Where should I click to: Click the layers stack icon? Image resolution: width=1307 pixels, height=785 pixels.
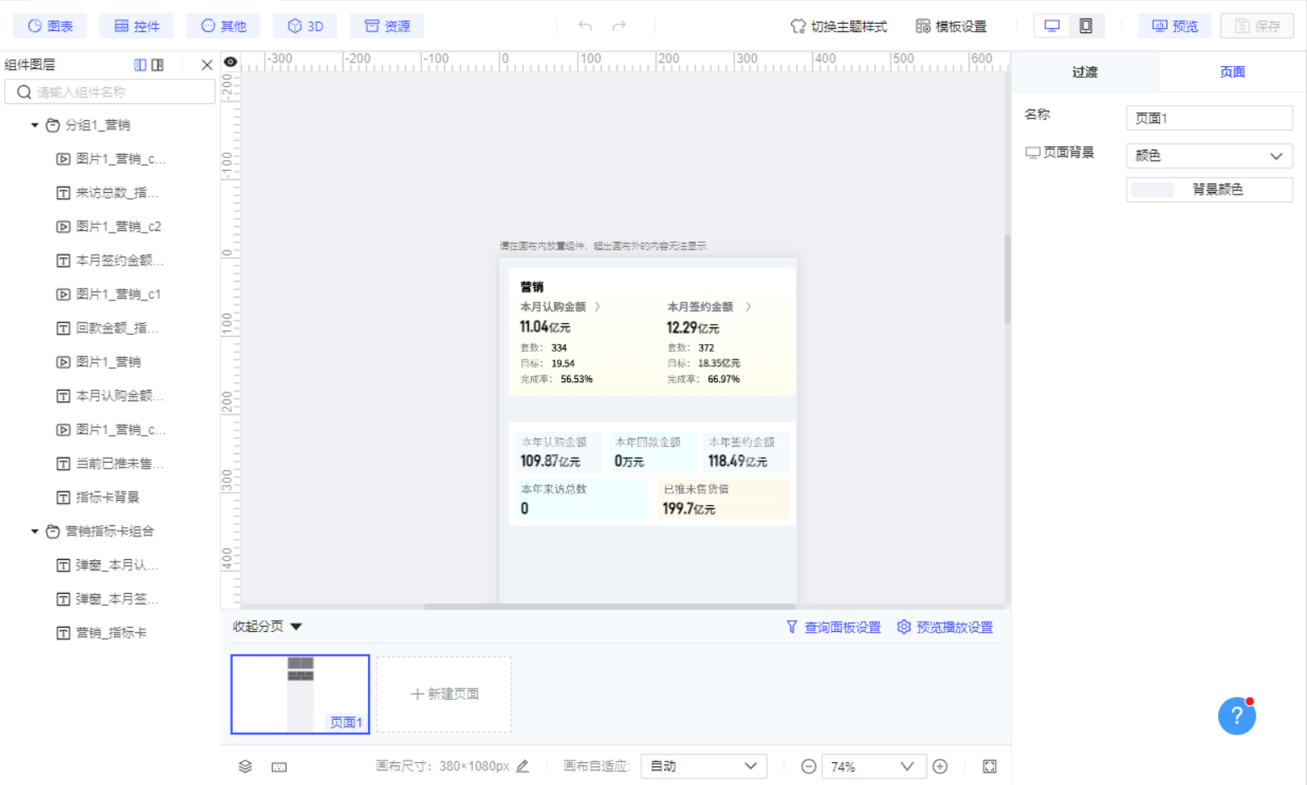[x=245, y=766]
